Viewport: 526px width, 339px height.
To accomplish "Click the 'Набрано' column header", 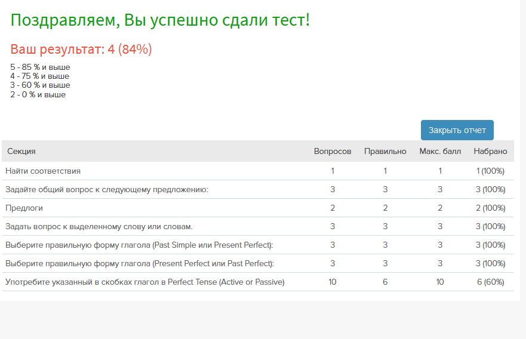I will coord(490,151).
